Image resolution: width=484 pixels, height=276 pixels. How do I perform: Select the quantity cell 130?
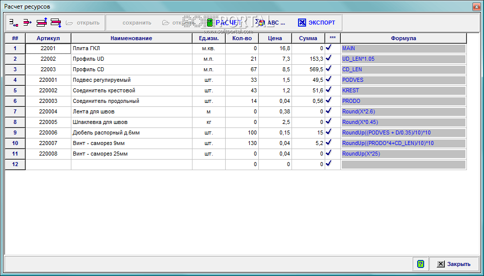(242, 143)
